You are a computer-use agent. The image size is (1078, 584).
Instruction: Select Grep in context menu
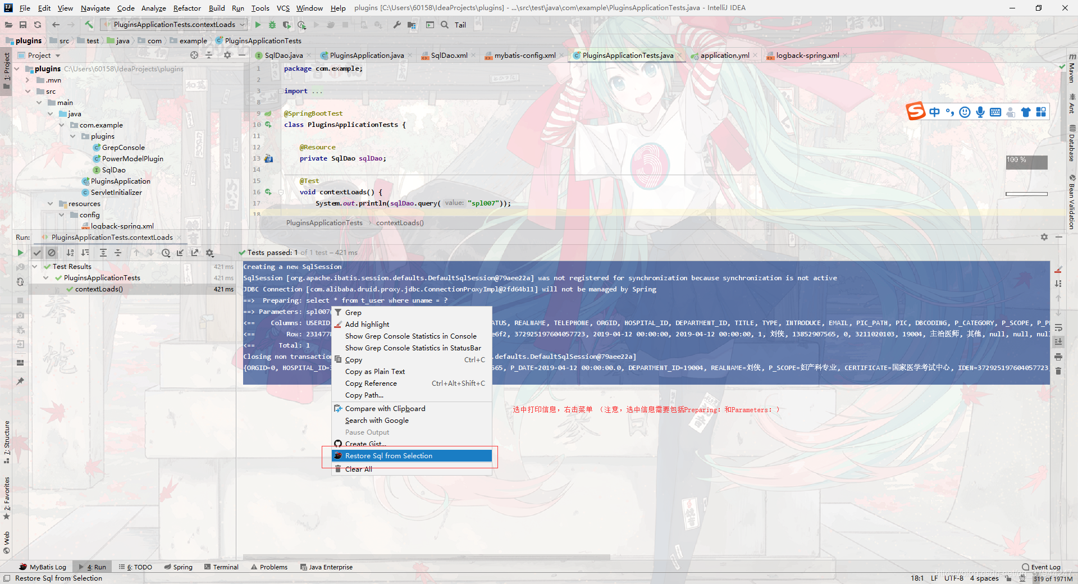[x=412, y=313]
